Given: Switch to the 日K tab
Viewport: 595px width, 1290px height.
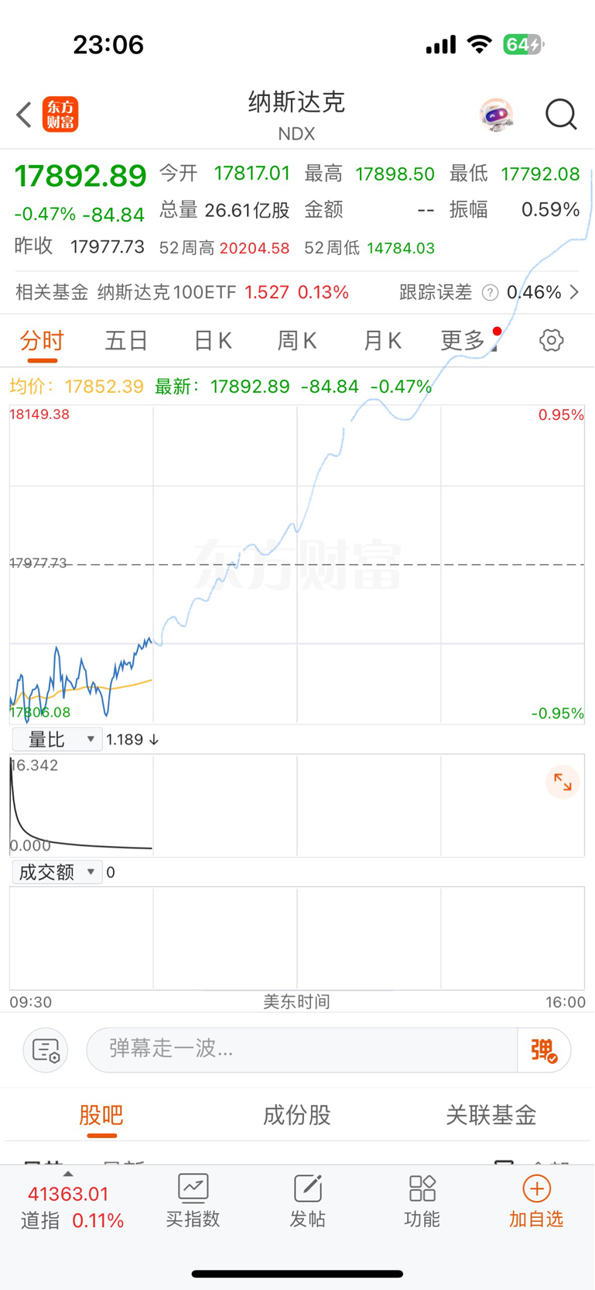Looking at the screenshot, I should (213, 340).
